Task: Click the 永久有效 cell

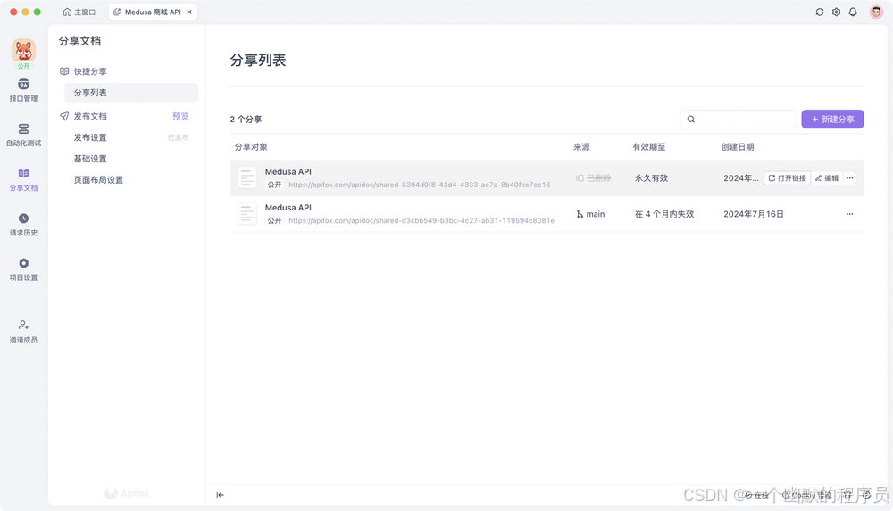Action: tap(652, 178)
